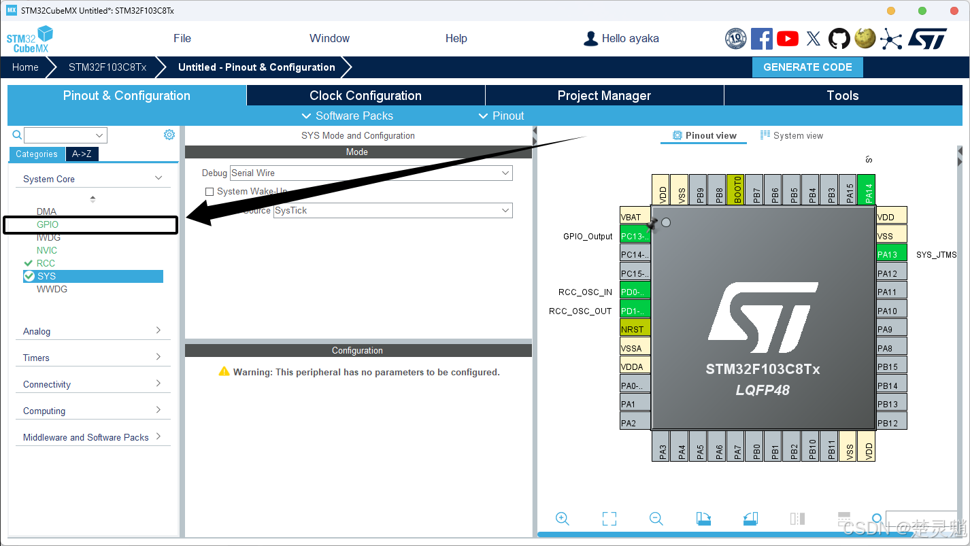Open the Window menu
This screenshot has width=970, height=546.
329,38
